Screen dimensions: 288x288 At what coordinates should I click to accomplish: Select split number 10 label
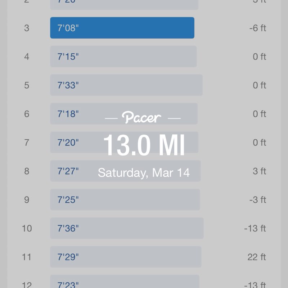coord(27,228)
